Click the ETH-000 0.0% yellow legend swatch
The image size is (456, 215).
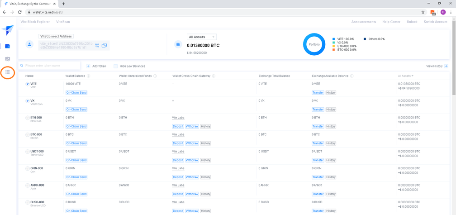coord(334,46)
